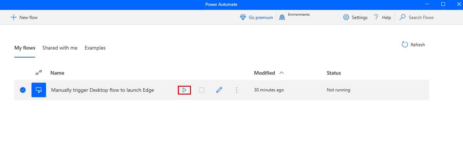Close the Power Automate window
463x155 pixels.
(458, 4)
